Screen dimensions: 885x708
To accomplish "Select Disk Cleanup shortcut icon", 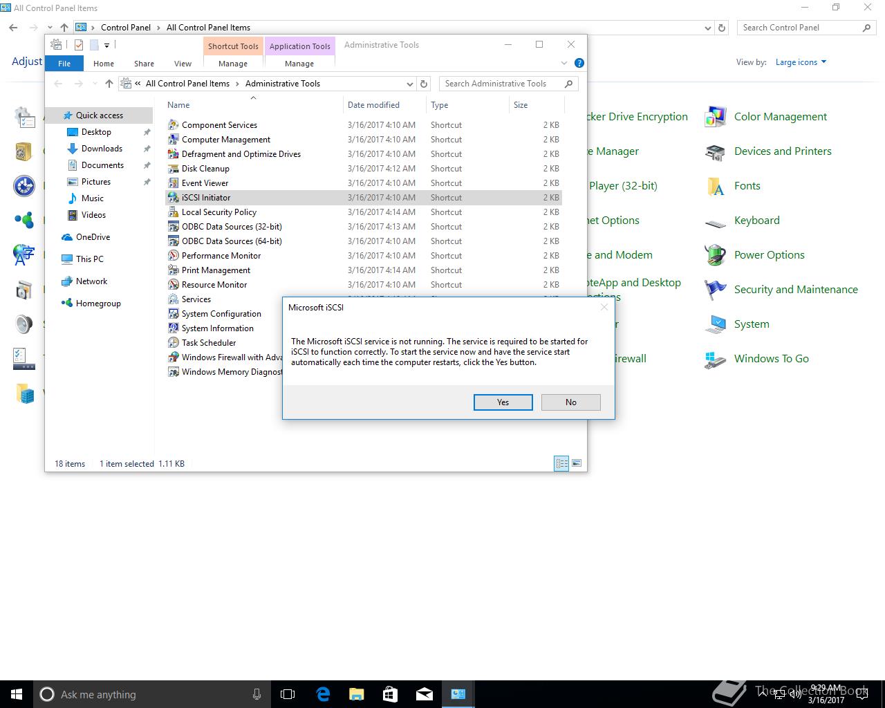I will [x=174, y=169].
